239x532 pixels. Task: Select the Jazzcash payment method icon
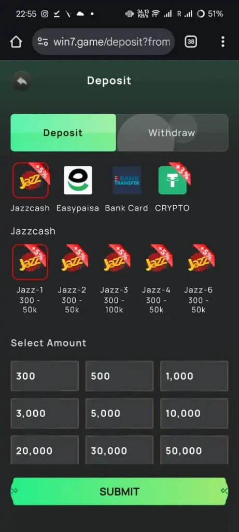point(31,180)
